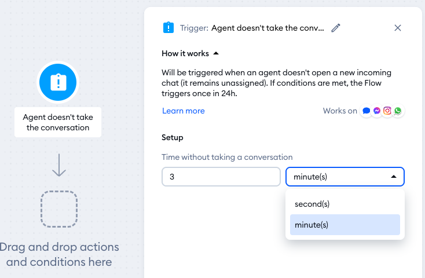Click "Drag and drop actions and conditions here" text
Screen dimensions: 425x278
pos(59,255)
